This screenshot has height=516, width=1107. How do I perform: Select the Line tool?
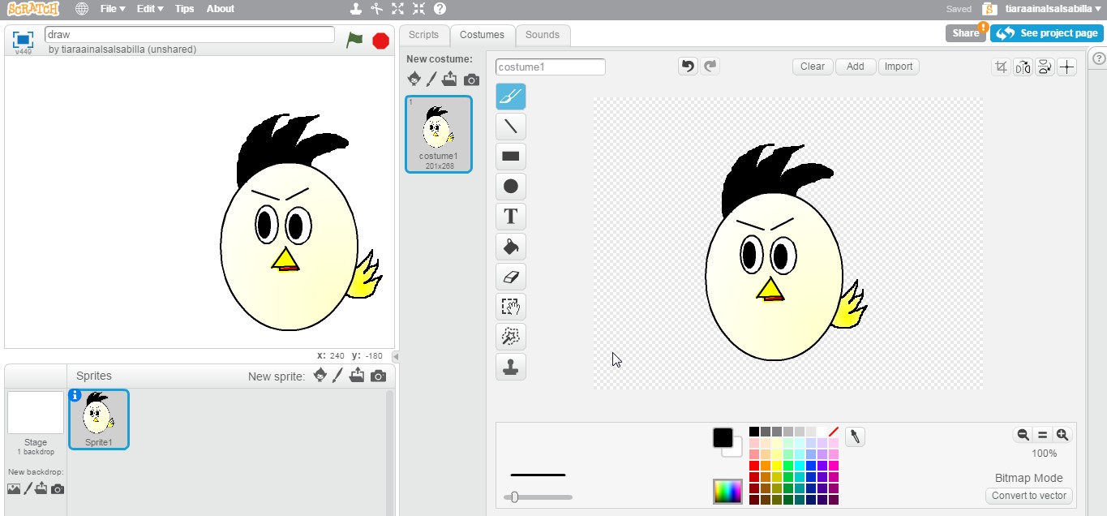coord(510,126)
